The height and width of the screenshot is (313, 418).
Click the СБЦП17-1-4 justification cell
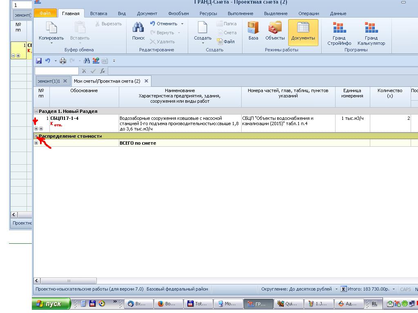pyautogui.click(x=84, y=123)
